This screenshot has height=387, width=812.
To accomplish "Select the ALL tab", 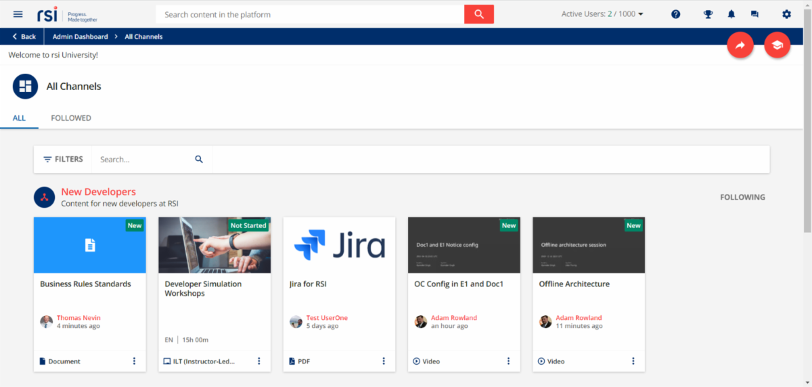I will [19, 118].
